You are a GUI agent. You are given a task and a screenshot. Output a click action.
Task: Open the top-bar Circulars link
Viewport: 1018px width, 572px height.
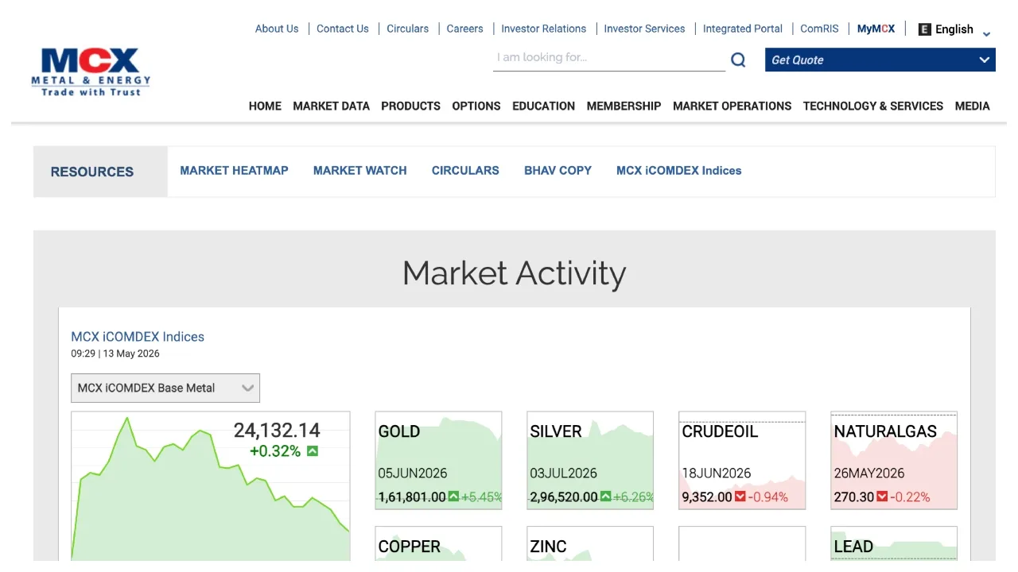coord(407,29)
